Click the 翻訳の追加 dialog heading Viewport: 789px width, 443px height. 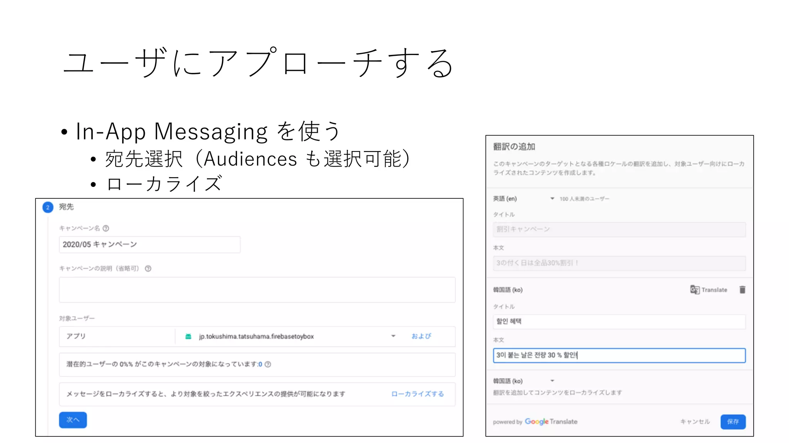[x=514, y=147]
